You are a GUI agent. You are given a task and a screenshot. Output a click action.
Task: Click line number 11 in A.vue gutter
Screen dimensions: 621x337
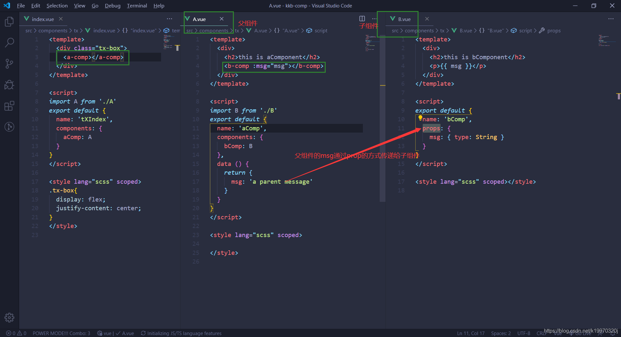tap(196, 128)
